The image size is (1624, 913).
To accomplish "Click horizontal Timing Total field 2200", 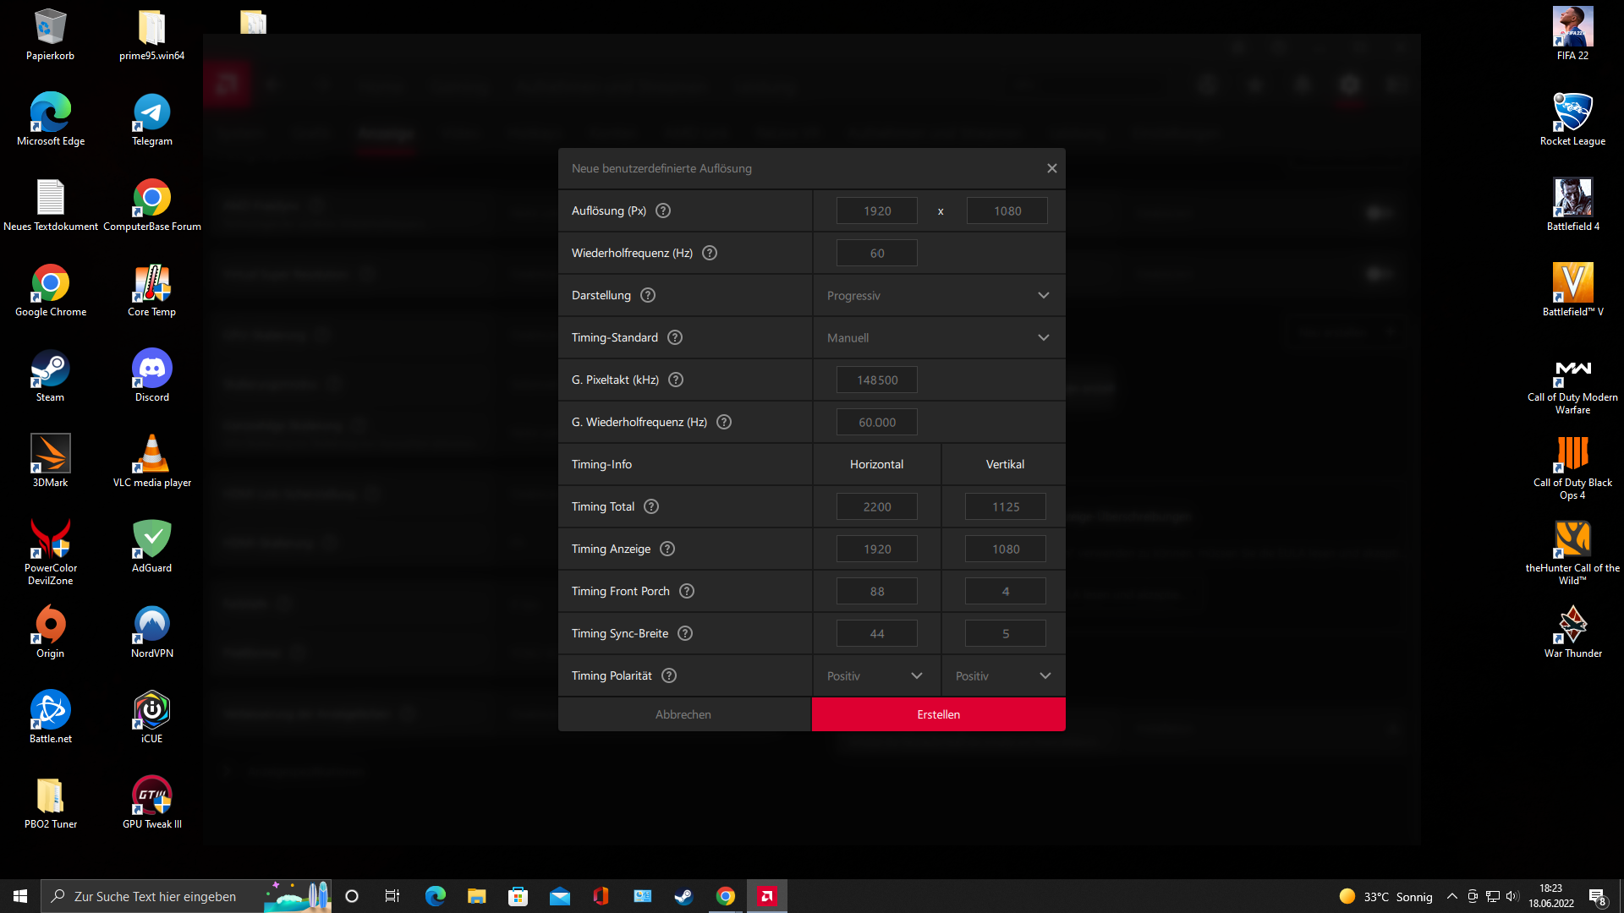I will [876, 506].
